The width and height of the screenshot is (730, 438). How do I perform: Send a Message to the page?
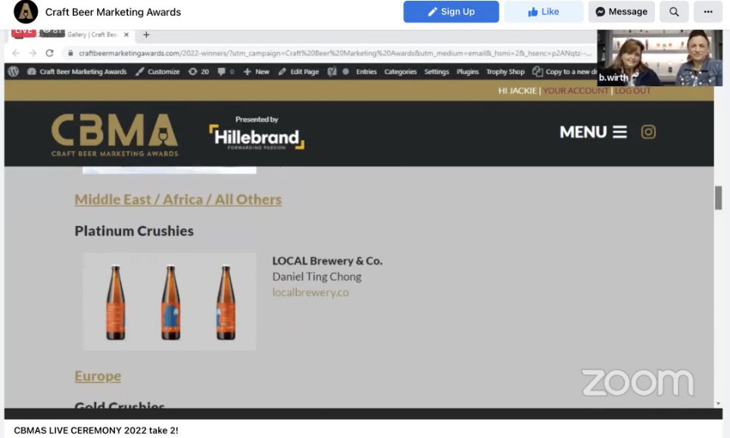pos(621,11)
